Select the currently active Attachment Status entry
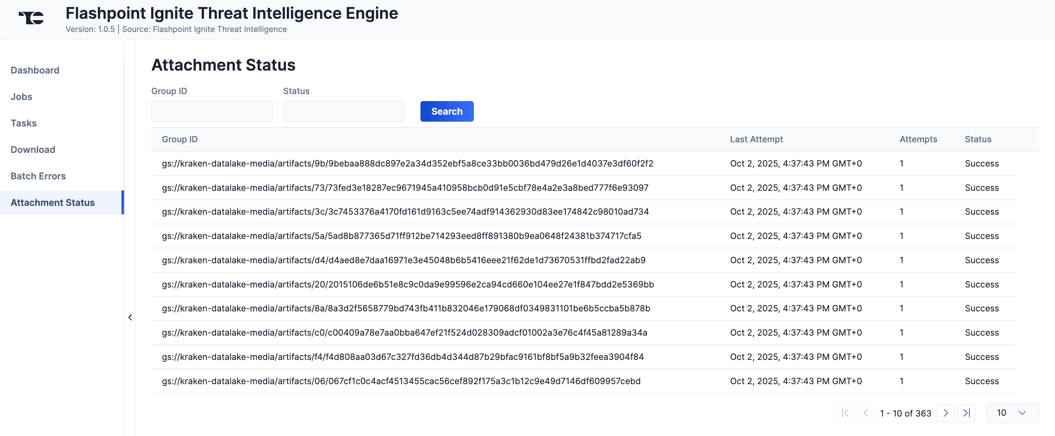Screen dimensions: 1055x436 tap(52, 203)
